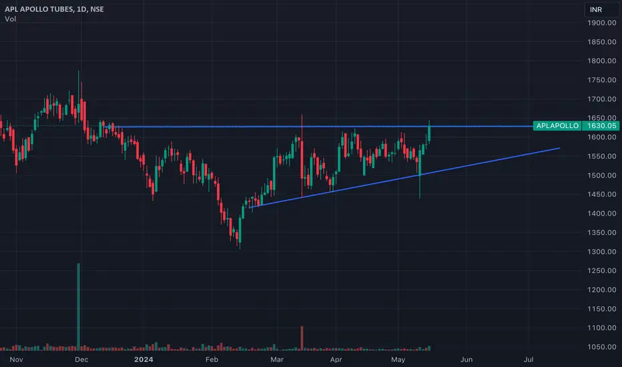Select the horizontal blue resistance line
The image size is (622, 367).
click(318, 127)
